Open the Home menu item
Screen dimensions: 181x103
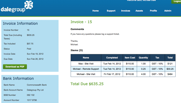pos(96,11)
